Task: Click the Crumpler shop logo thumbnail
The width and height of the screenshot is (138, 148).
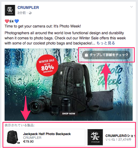Action: (x=95, y=137)
